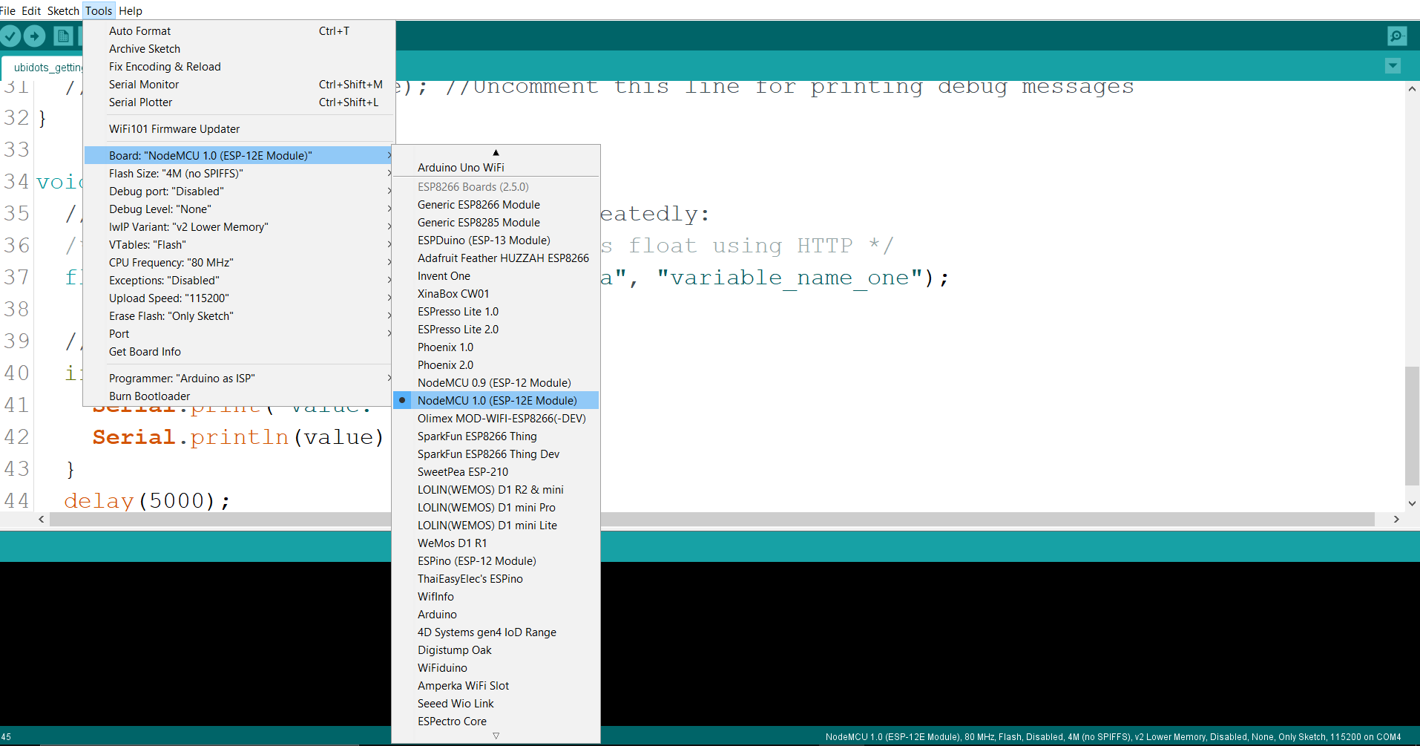Select the ubidots sketch tab

coord(43,67)
